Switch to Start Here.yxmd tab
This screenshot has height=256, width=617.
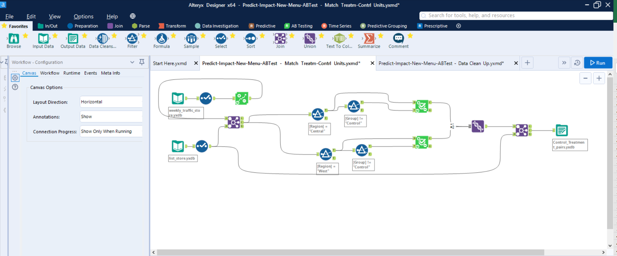tap(170, 63)
